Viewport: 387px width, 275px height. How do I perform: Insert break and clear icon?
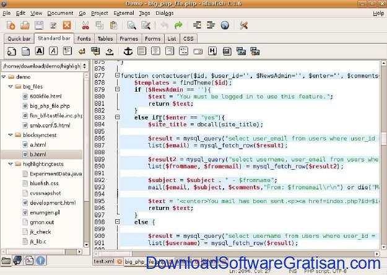95,51
